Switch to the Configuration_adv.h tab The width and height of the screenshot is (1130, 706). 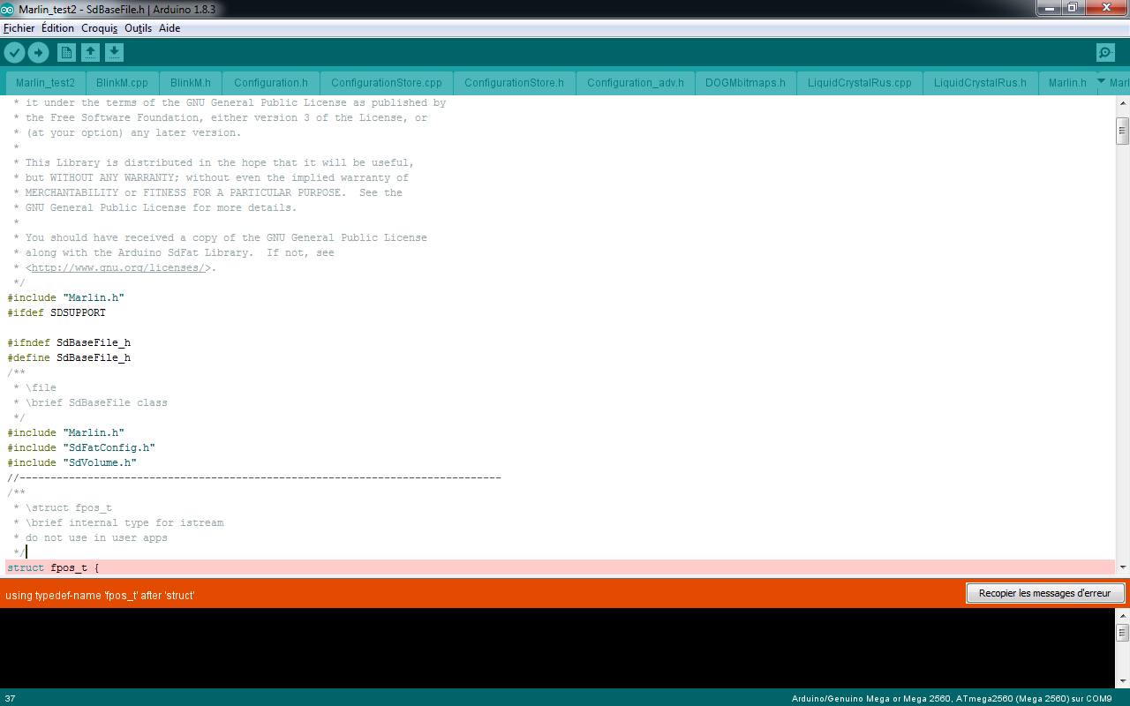(636, 83)
